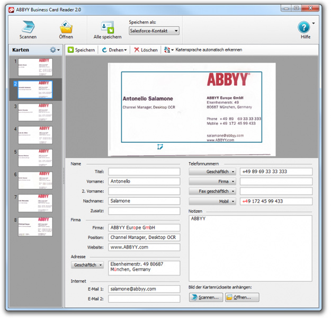Click Kartensprache automatisch erkennen text
Viewport: 331px width, 318px height.
pyautogui.click(x=209, y=50)
